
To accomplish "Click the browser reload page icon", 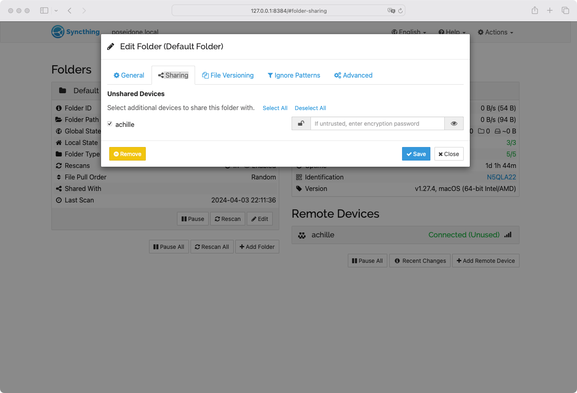I will [x=400, y=11].
